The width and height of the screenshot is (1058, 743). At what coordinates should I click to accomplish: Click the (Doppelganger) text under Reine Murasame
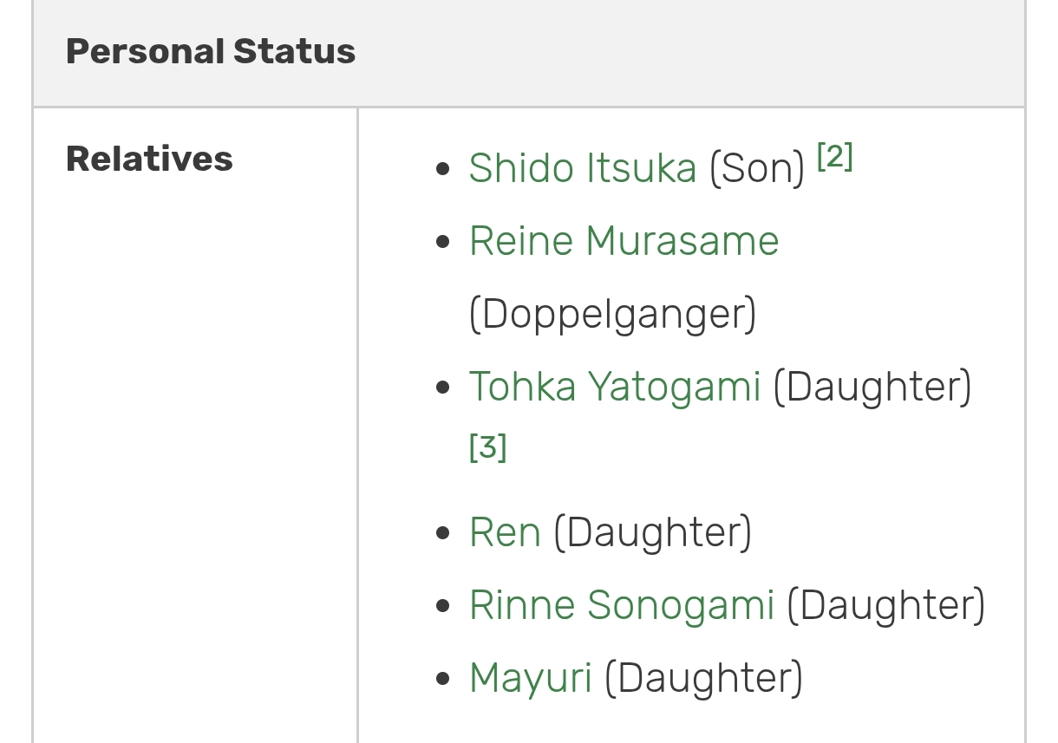coord(612,314)
